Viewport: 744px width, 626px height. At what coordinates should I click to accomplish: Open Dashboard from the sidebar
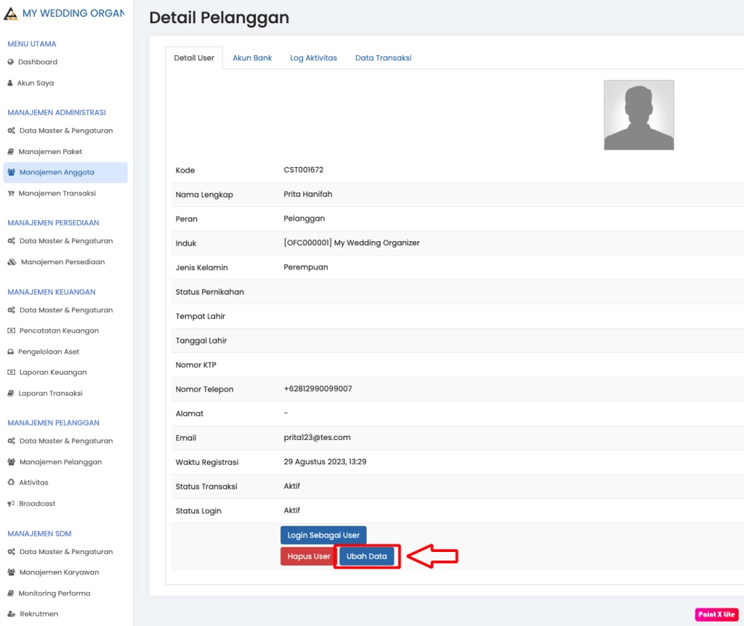pyautogui.click(x=38, y=62)
